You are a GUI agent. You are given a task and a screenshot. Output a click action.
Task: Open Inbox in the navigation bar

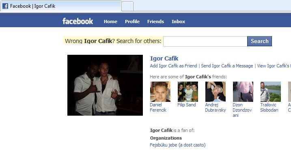pyautogui.click(x=178, y=22)
